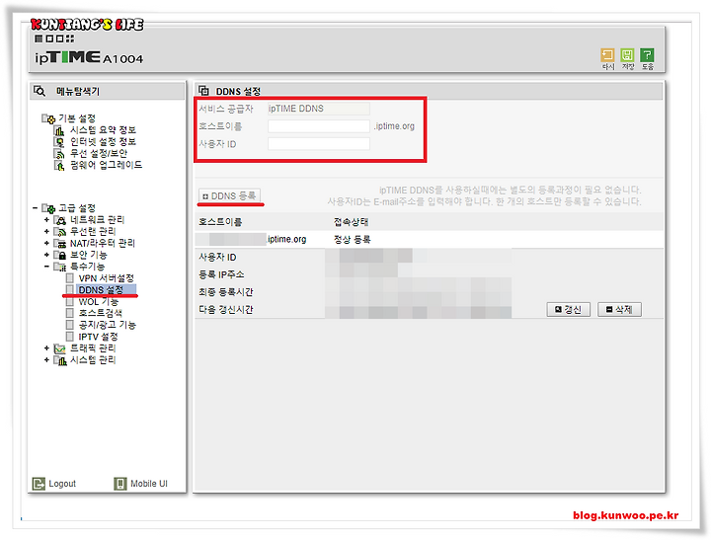The image size is (711, 540).
Task: Click the 시스템 관리 icon
Action: pos(60,360)
